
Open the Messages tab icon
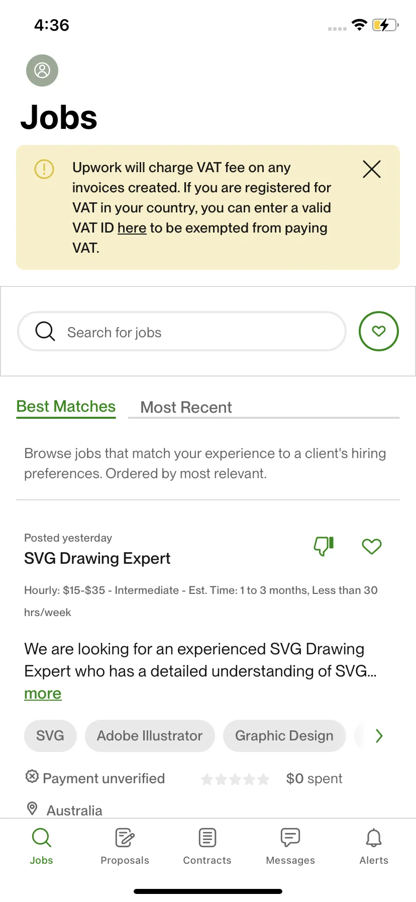click(290, 838)
